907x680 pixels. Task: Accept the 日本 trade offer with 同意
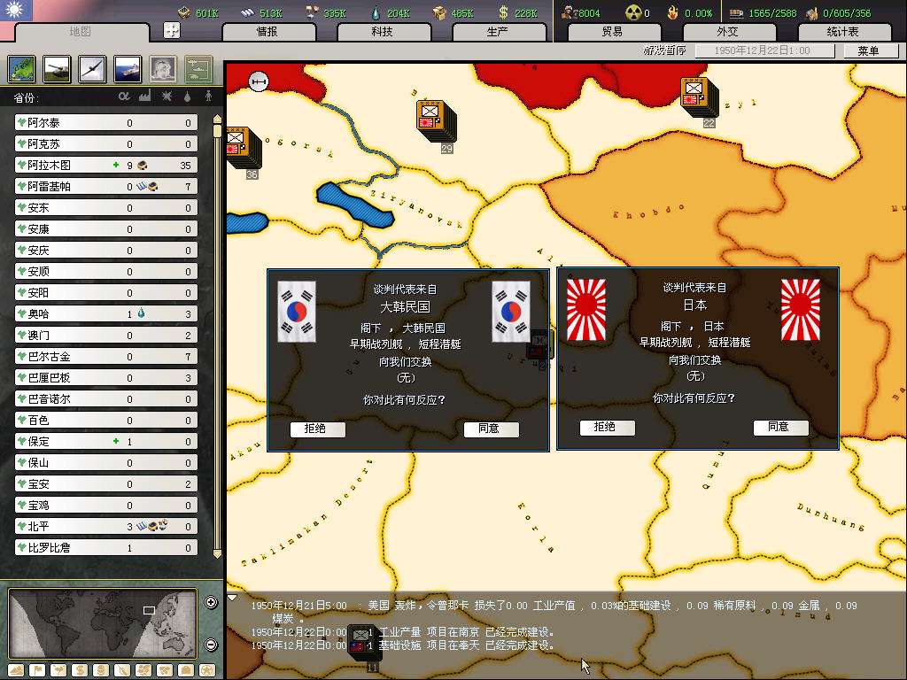(x=779, y=428)
